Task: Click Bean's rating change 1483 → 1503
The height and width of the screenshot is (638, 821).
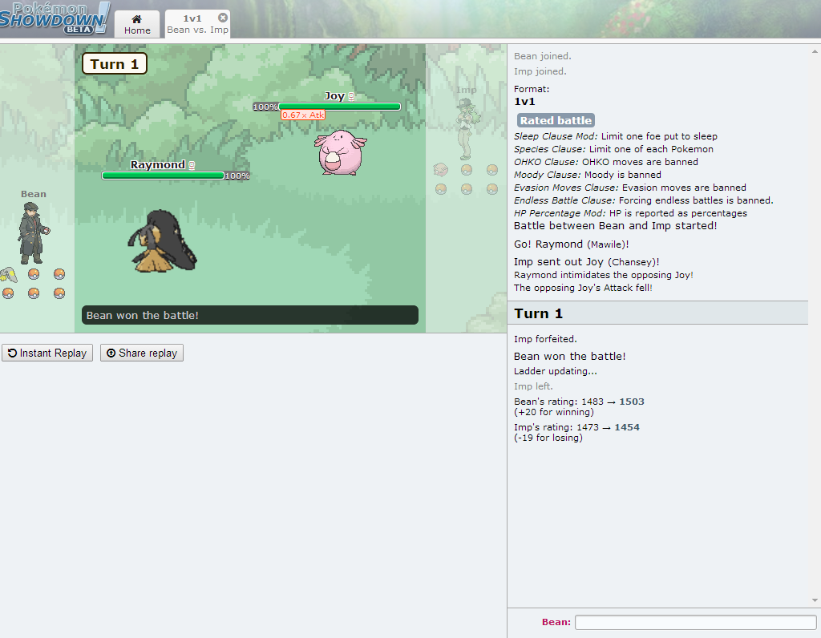Action: (x=579, y=402)
